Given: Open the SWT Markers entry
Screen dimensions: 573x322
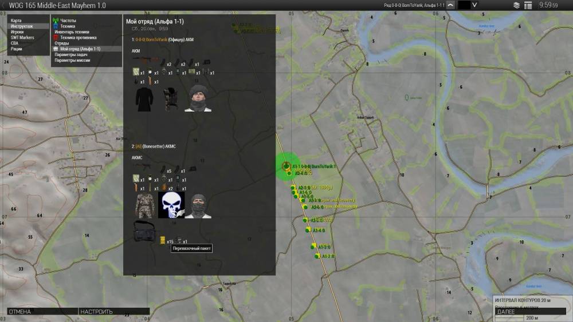Looking at the screenshot, I should [22, 38].
